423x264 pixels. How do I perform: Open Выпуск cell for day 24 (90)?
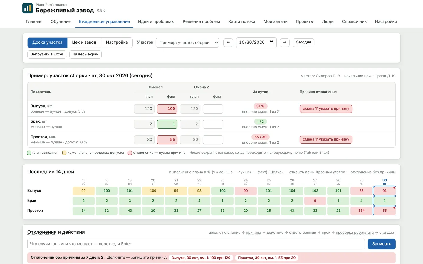[246, 191]
